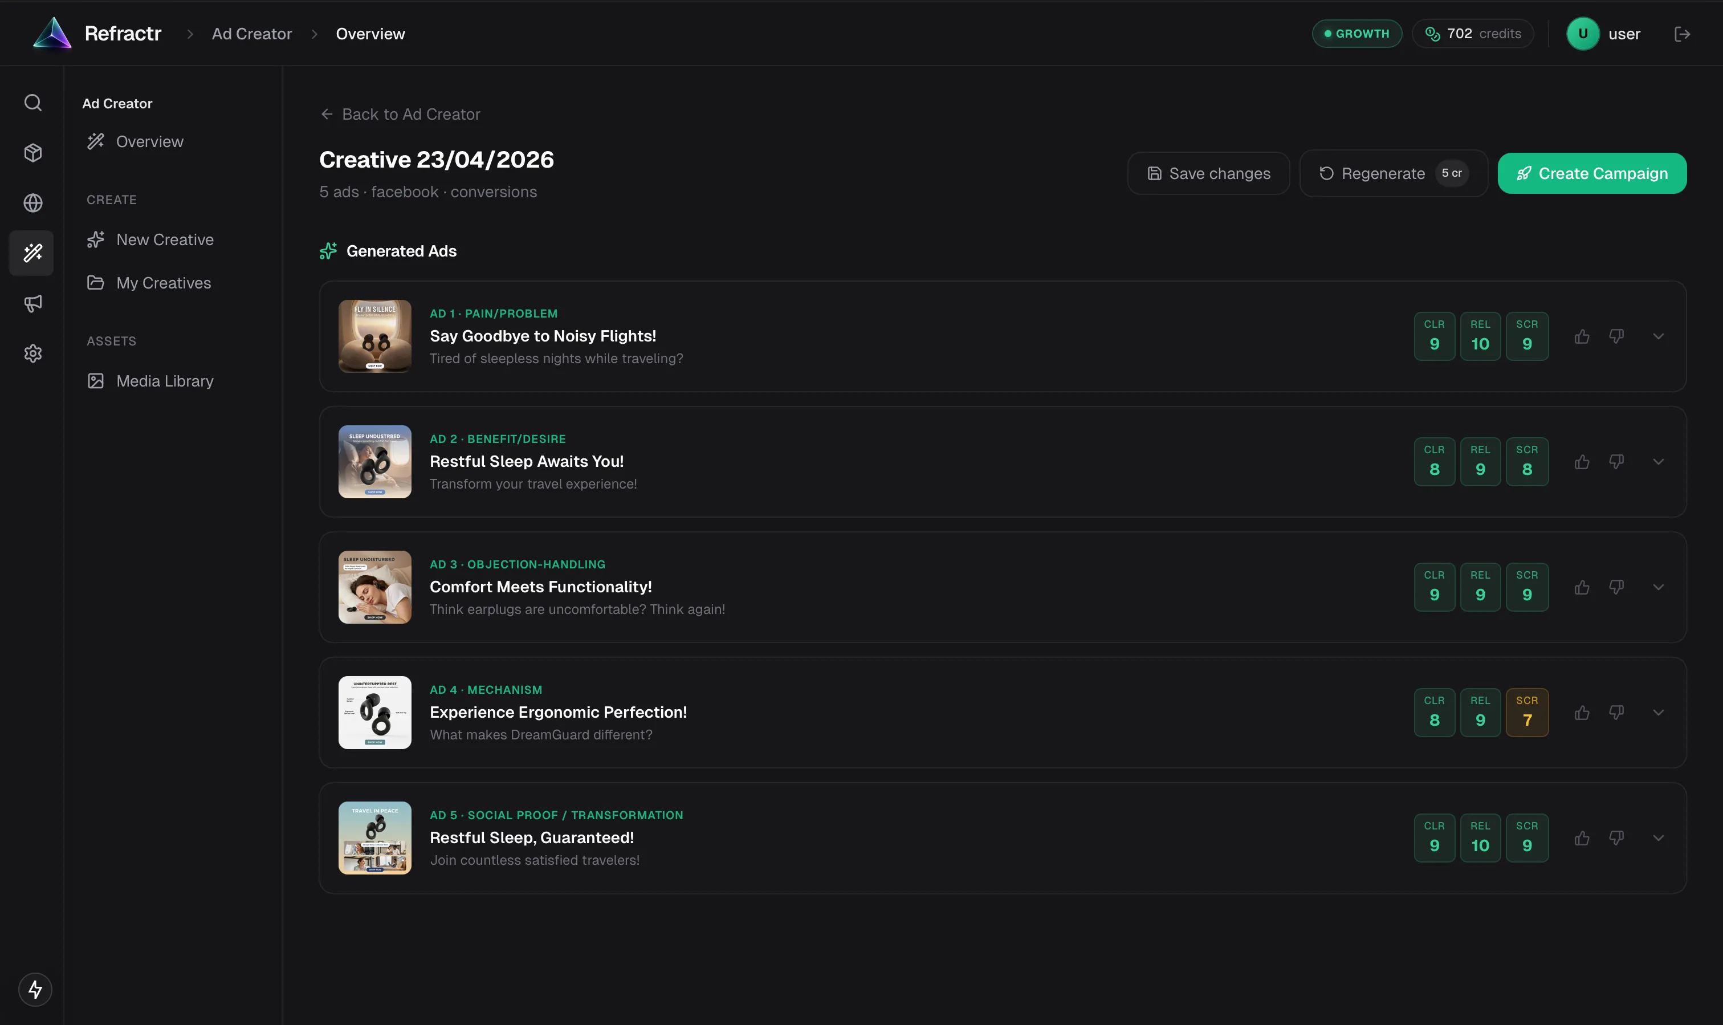This screenshot has height=1025, width=1723.
Task: Open the cube products icon in rail
Action: tap(32, 153)
